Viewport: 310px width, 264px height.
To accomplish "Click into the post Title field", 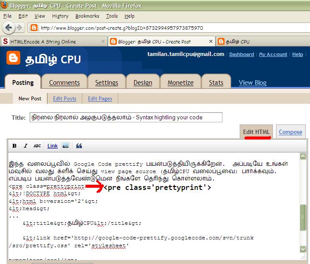I will pos(126,117).
